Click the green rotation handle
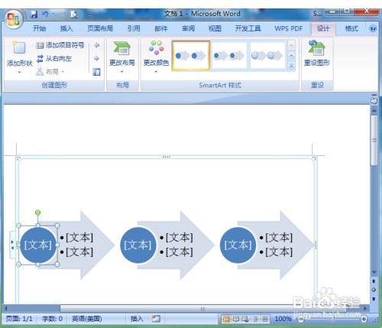382x328 pixels. [x=37, y=213]
